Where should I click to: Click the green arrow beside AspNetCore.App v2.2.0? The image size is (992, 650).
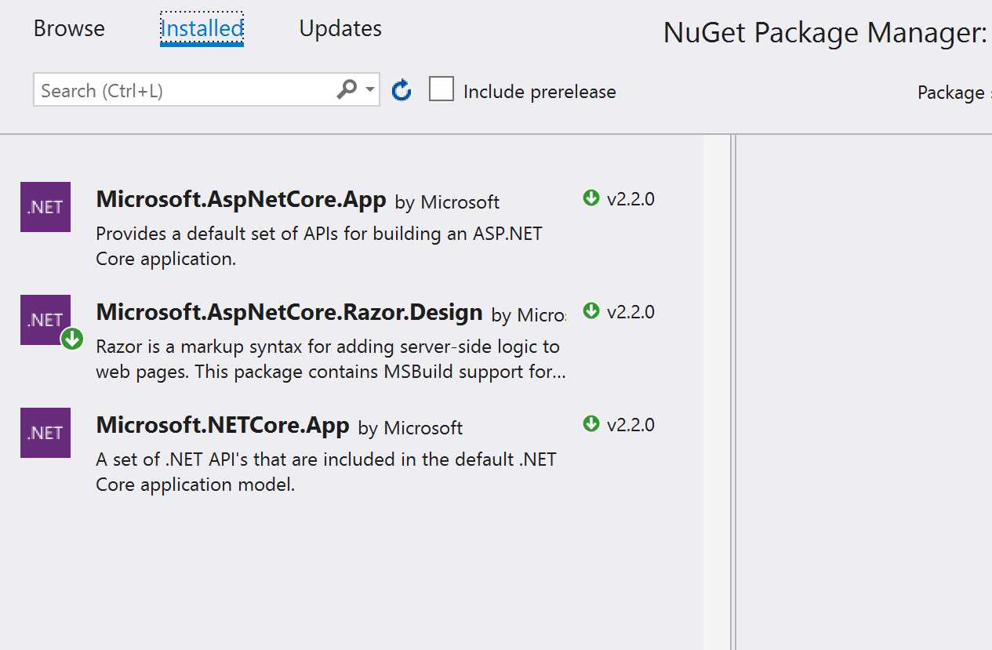click(590, 198)
